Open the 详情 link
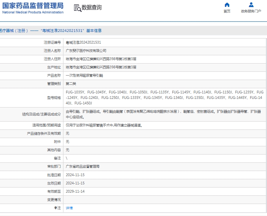267x216 pixels. pyautogui.click(x=69, y=208)
